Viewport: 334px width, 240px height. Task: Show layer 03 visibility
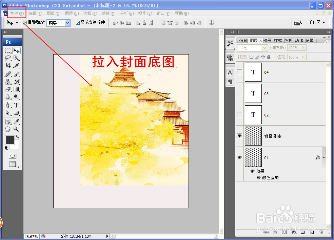(240, 93)
